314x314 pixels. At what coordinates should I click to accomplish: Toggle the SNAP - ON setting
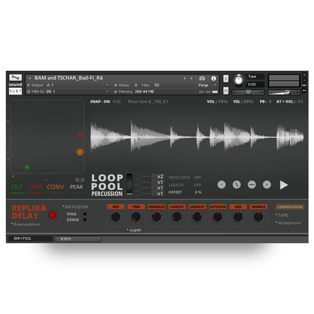[100, 102]
